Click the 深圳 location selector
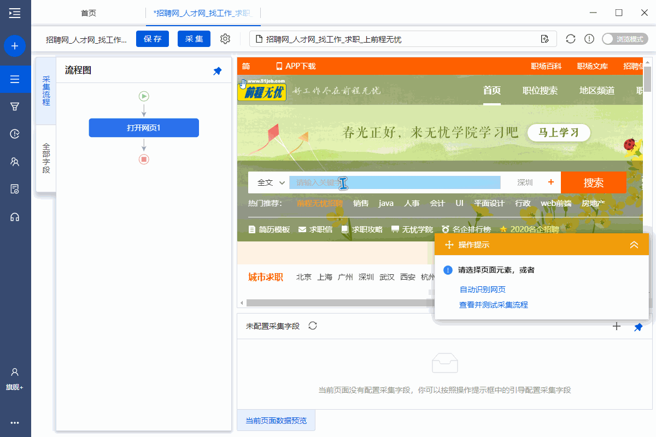Image resolution: width=656 pixels, height=437 pixels. pos(525,182)
